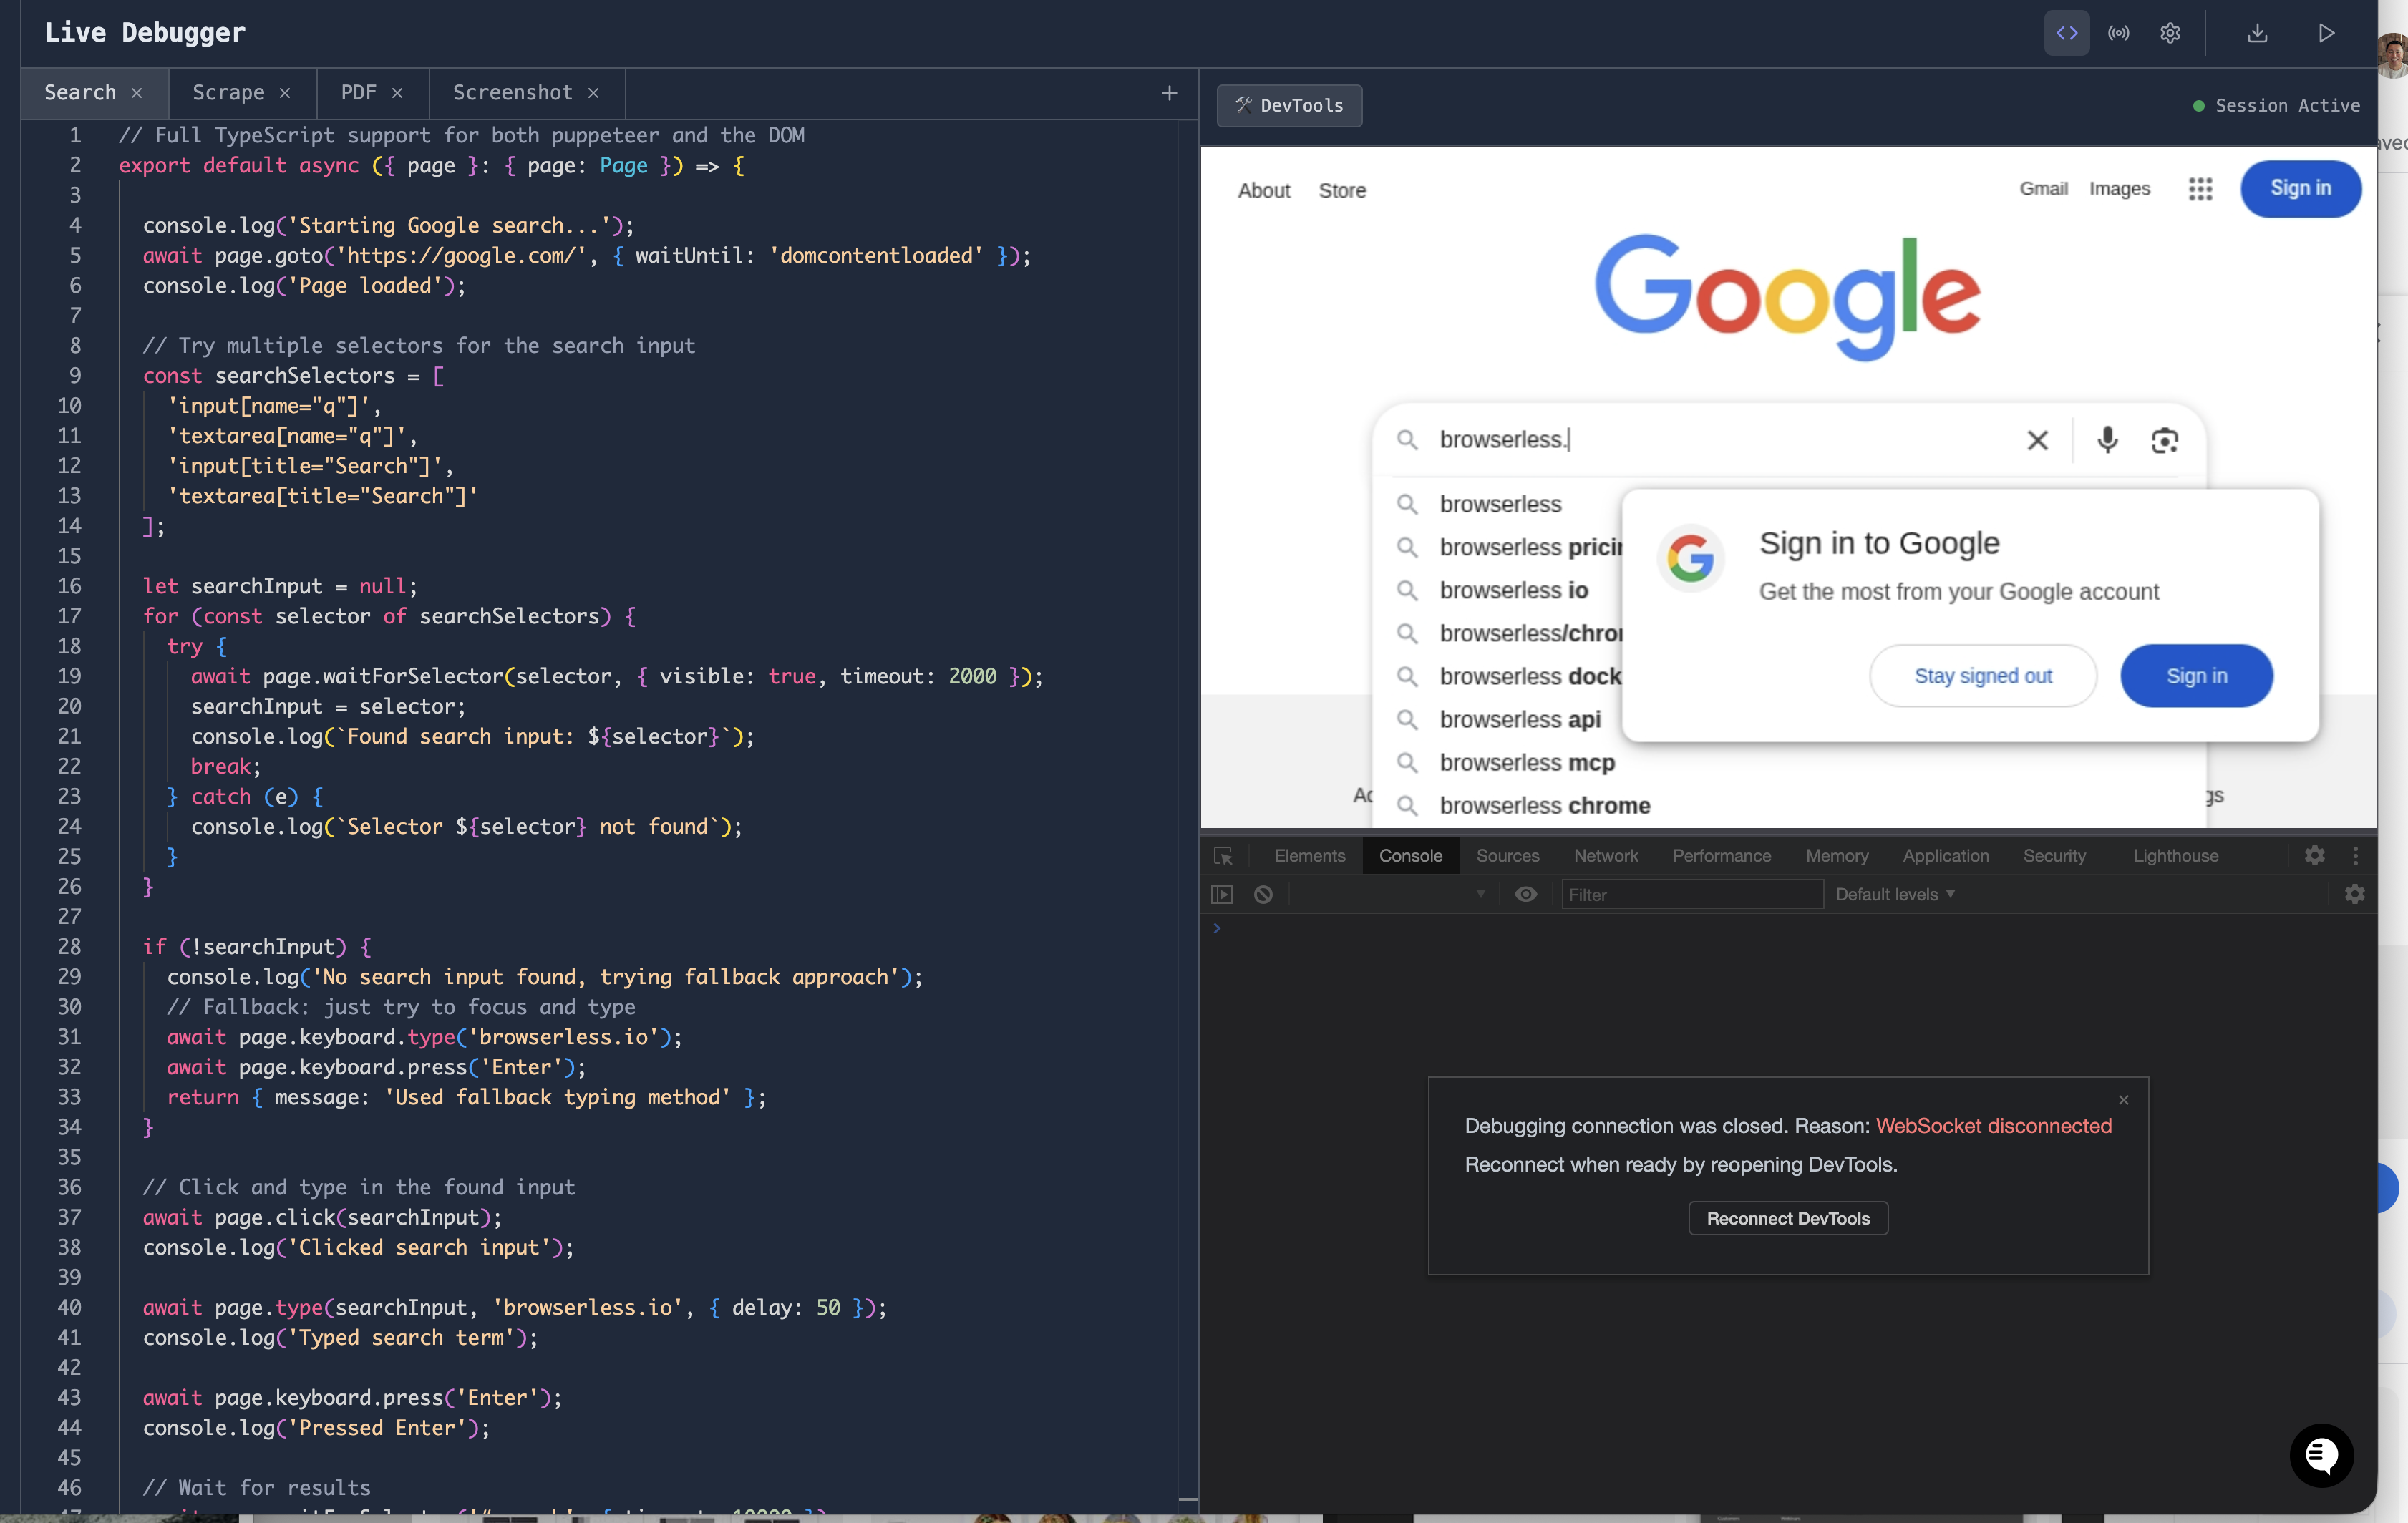
Task: Toggle the DevTools panel button
Action: (x=1289, y=105)
